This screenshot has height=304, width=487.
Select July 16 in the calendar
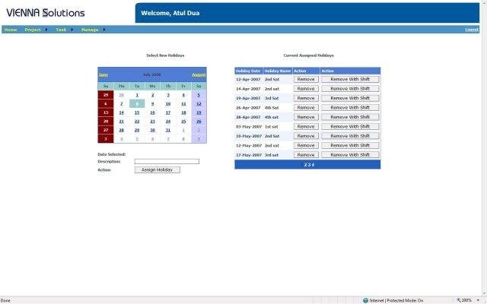click(x=152, y=112)
